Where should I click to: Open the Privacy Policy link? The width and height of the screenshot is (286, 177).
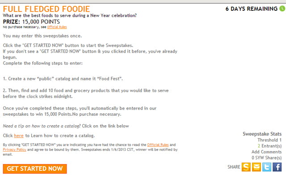[x=15, y=149]
